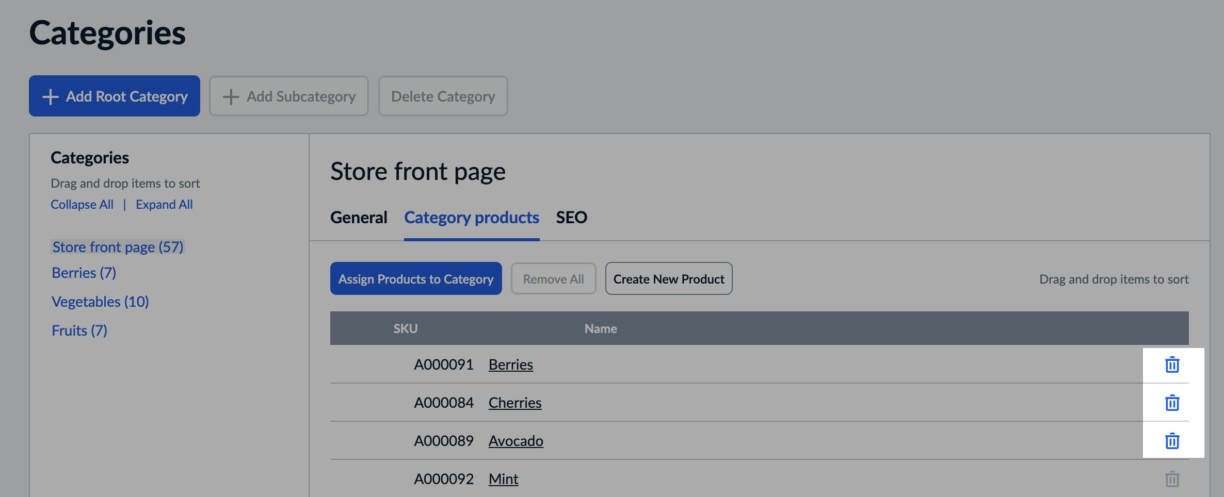Click the trash icon beside Avocado
Screen dimensions: 1224x497
tap(1172, 441)
